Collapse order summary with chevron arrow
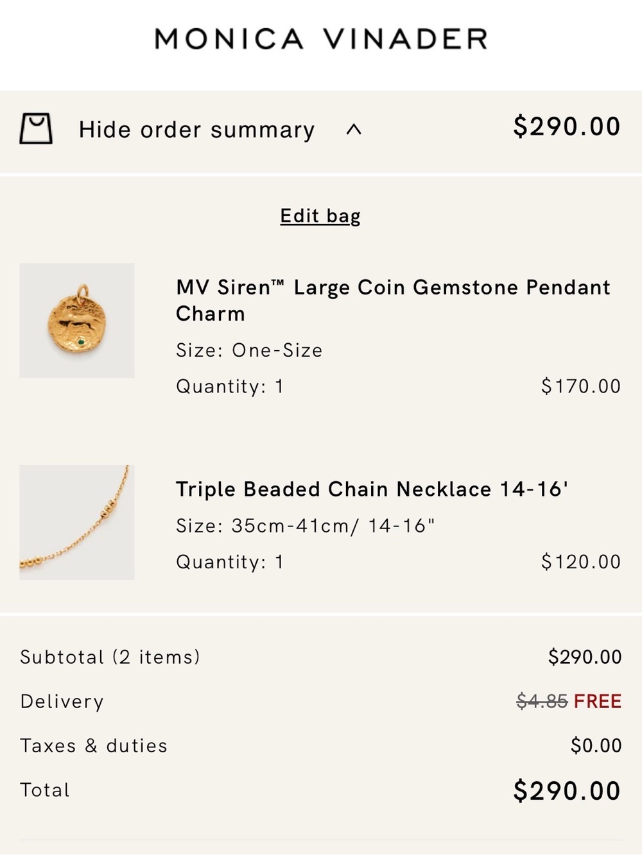Viewport: 642px width, 855px height. (x=354, y=130)
